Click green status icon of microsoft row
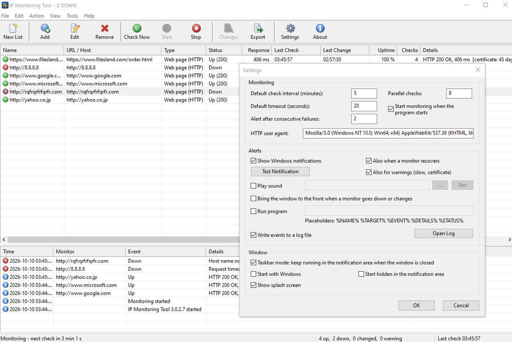This screenshot has width=512, height=342. click(6, 84)
